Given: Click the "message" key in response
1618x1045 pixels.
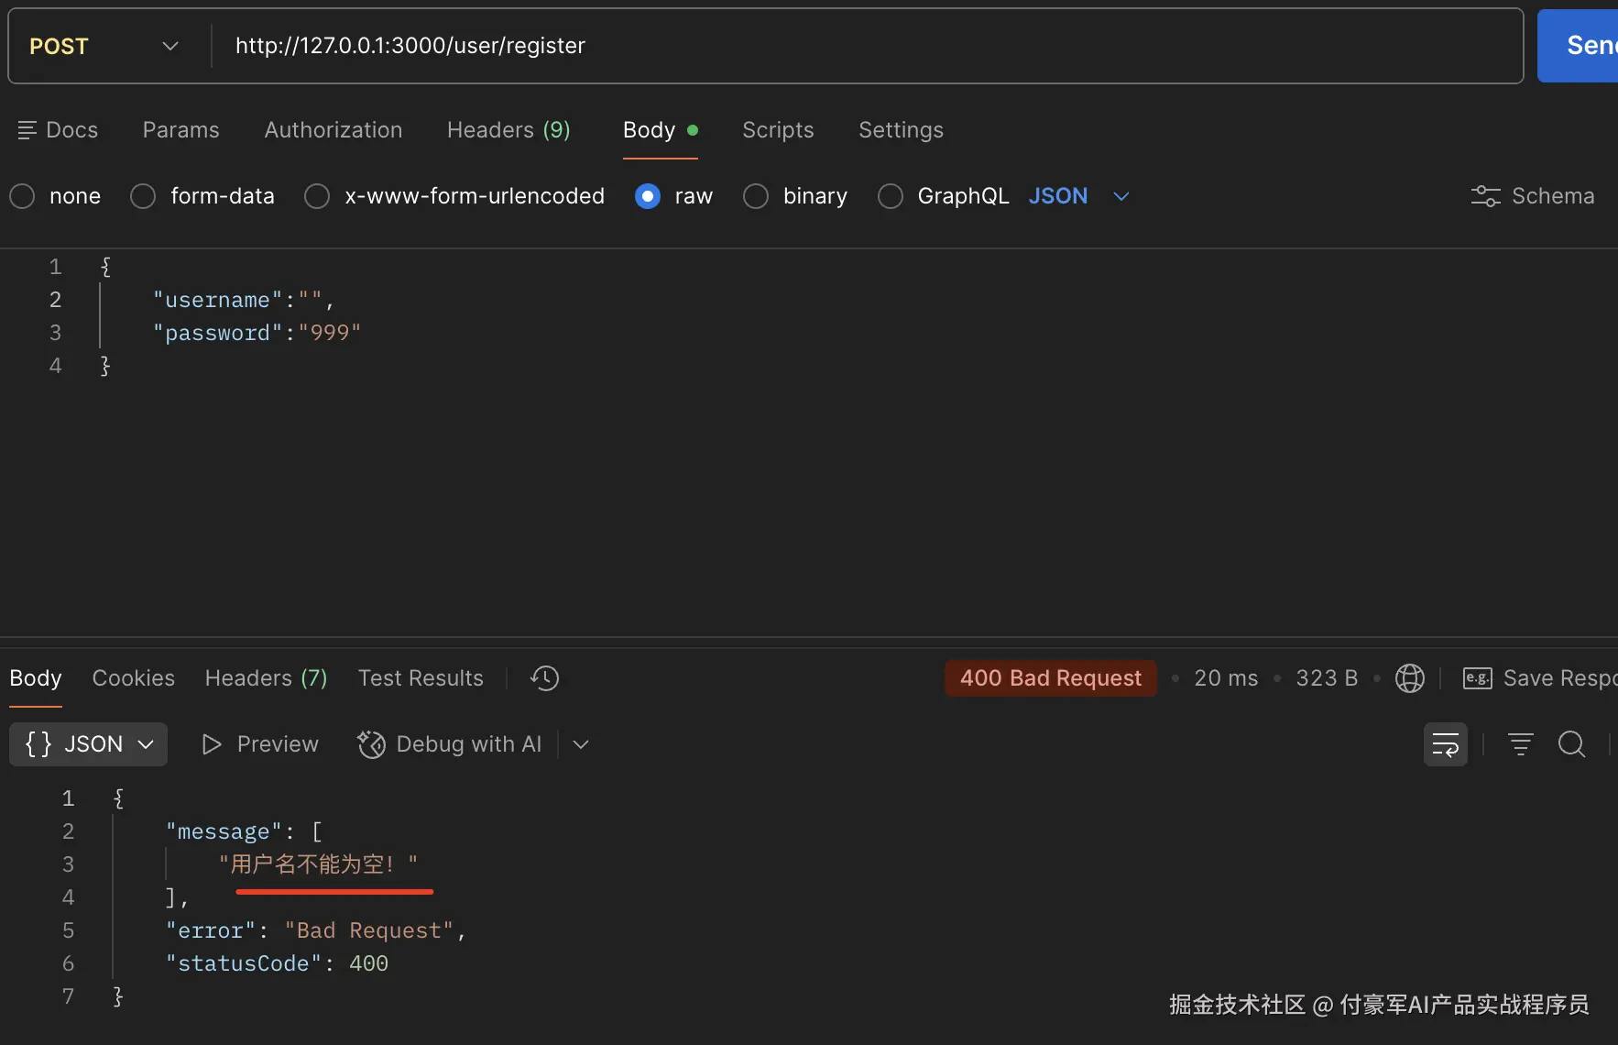Looking at the screenshot, I should 224,831.
